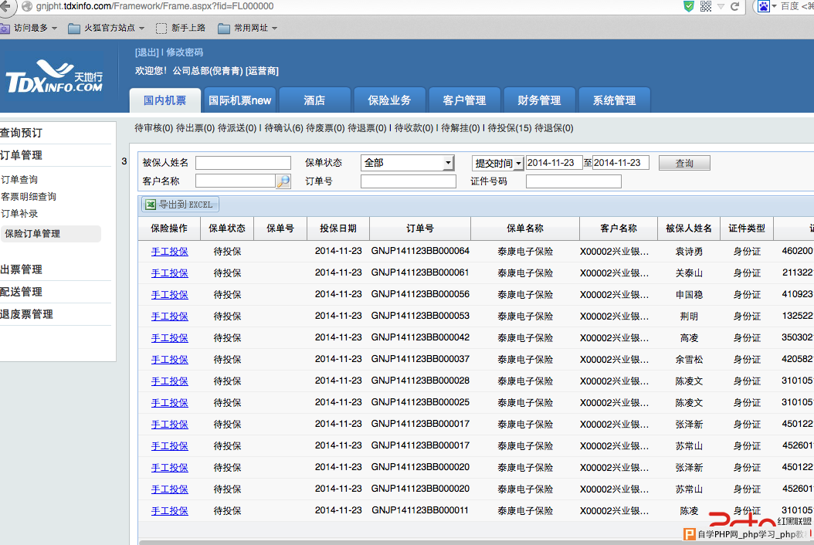Click the 投保日期 column header
The height and width of the screenshot is (545, 814).
point(338,228)
